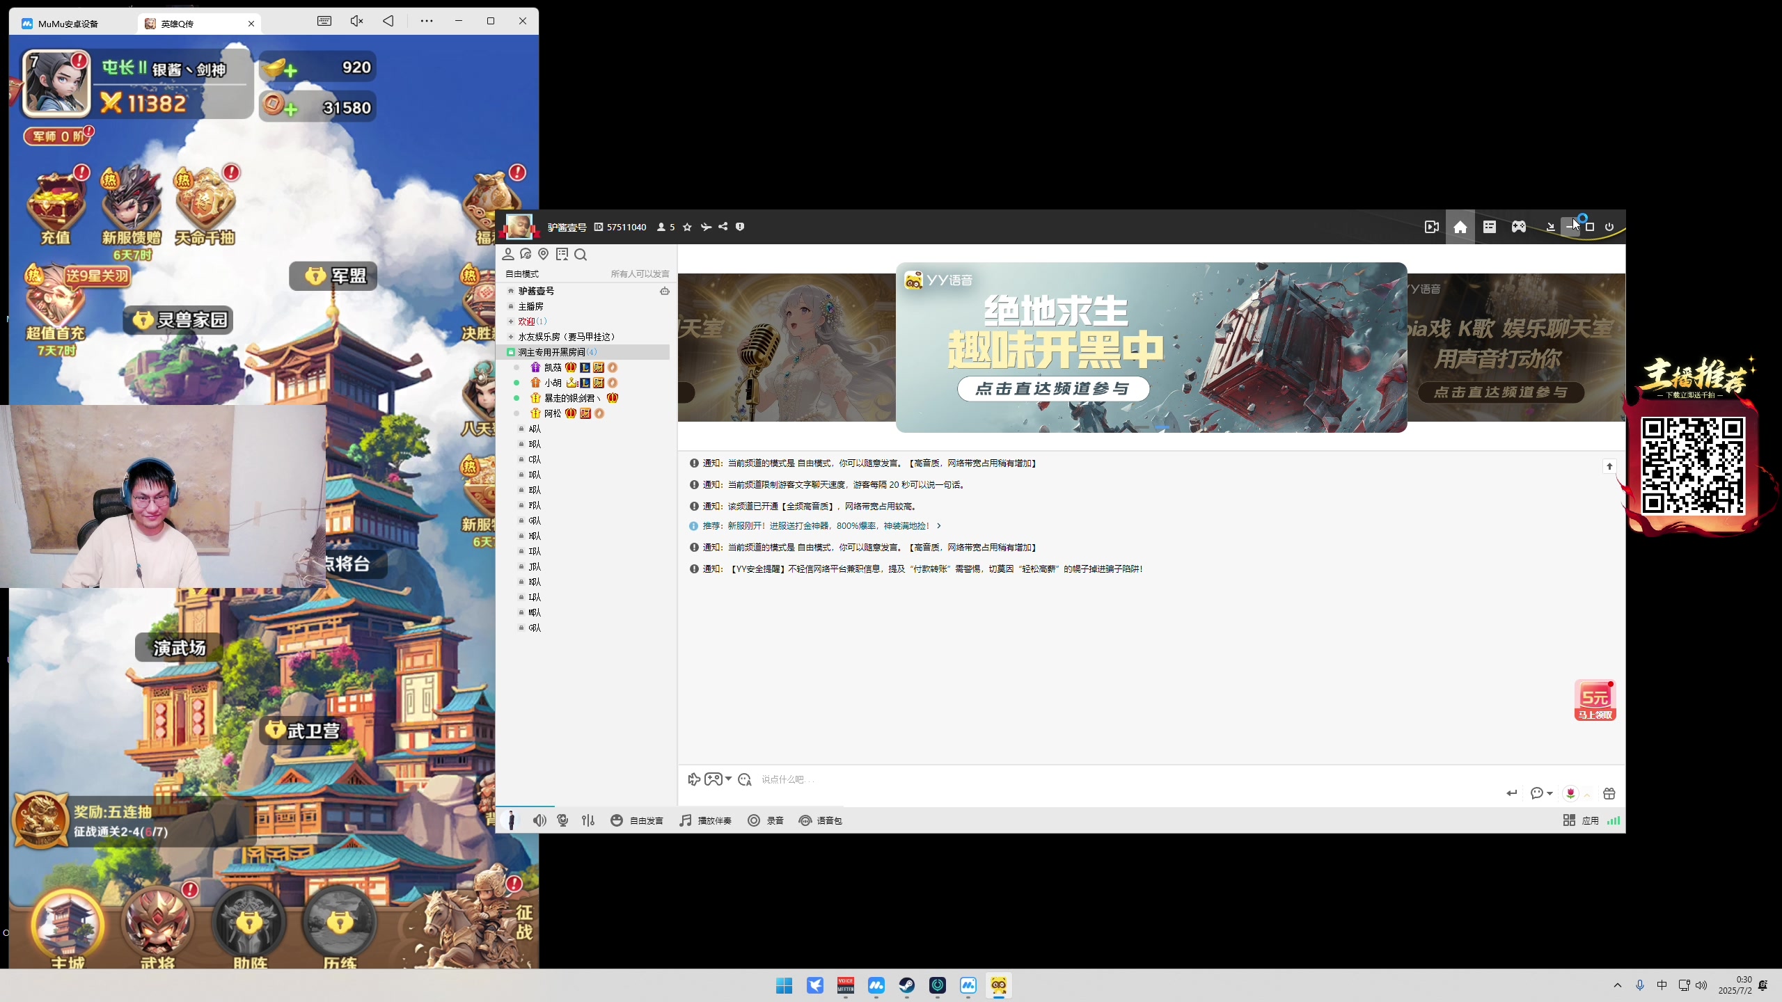Click the megaphone broadcast icon in chat bar
This screenshot has height=1002, width=1782.
pos(693,779)
